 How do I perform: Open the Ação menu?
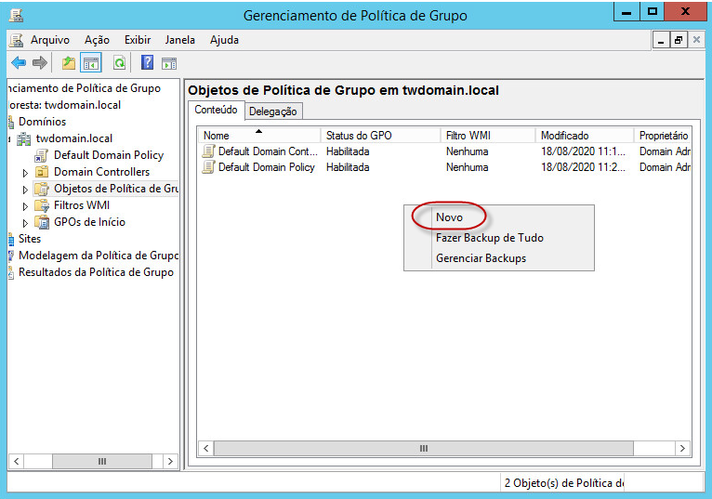click(97, 40)
